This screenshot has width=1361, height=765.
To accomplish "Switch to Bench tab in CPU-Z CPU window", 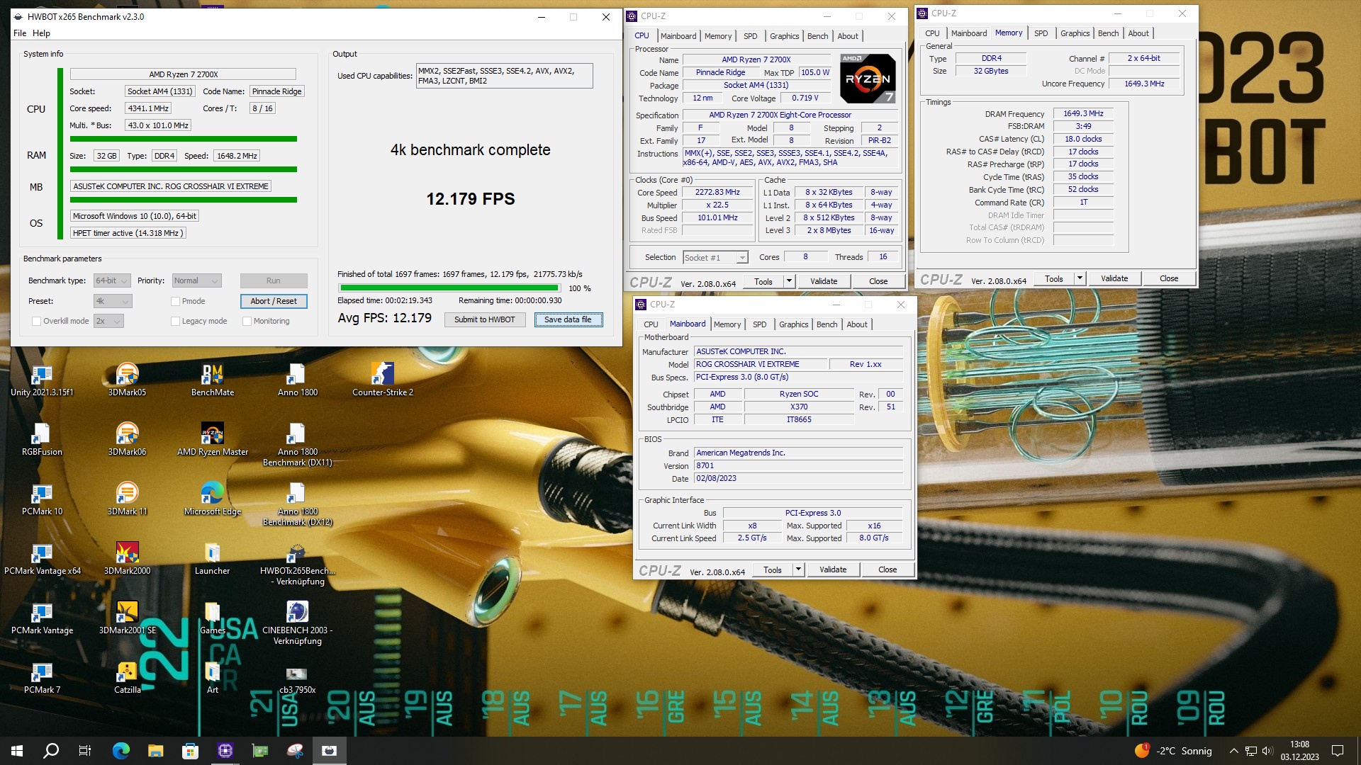I will point(817,36).
